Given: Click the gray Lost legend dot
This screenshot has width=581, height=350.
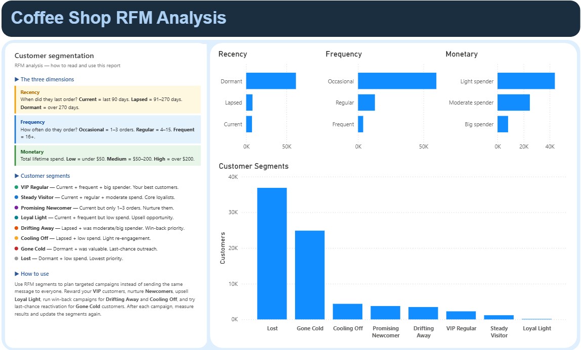Looking at the screenshot, I should tap(16, 258).
